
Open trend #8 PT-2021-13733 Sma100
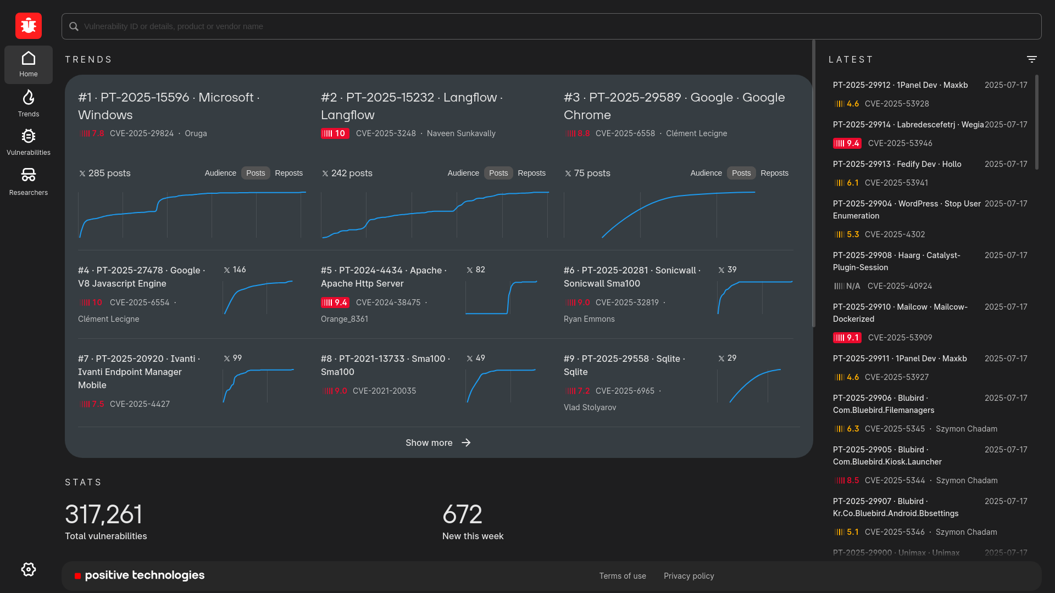(385, 365)
